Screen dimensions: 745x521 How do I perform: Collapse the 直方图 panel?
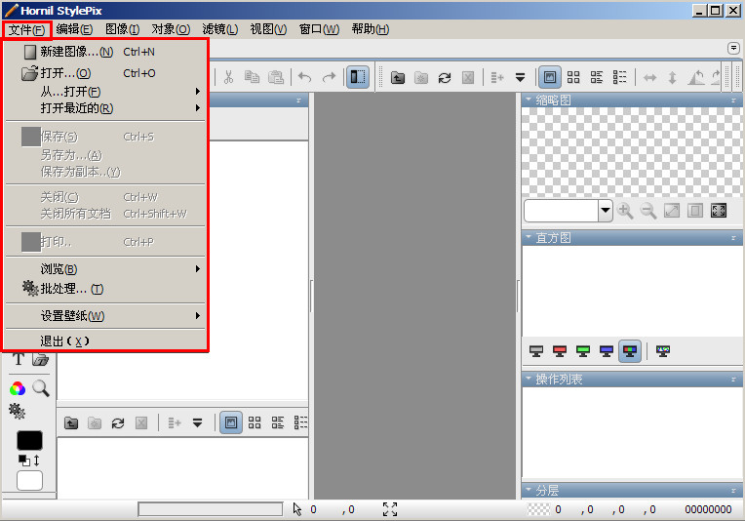(528, 237)
